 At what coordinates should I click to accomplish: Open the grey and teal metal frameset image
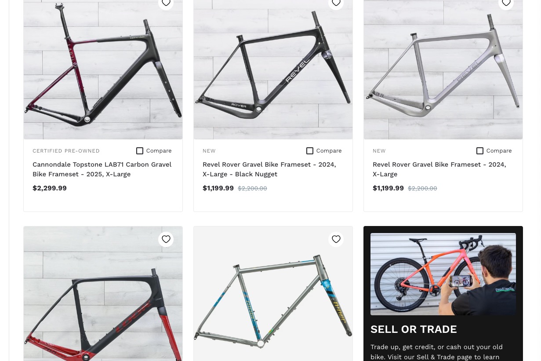[273, 294]
